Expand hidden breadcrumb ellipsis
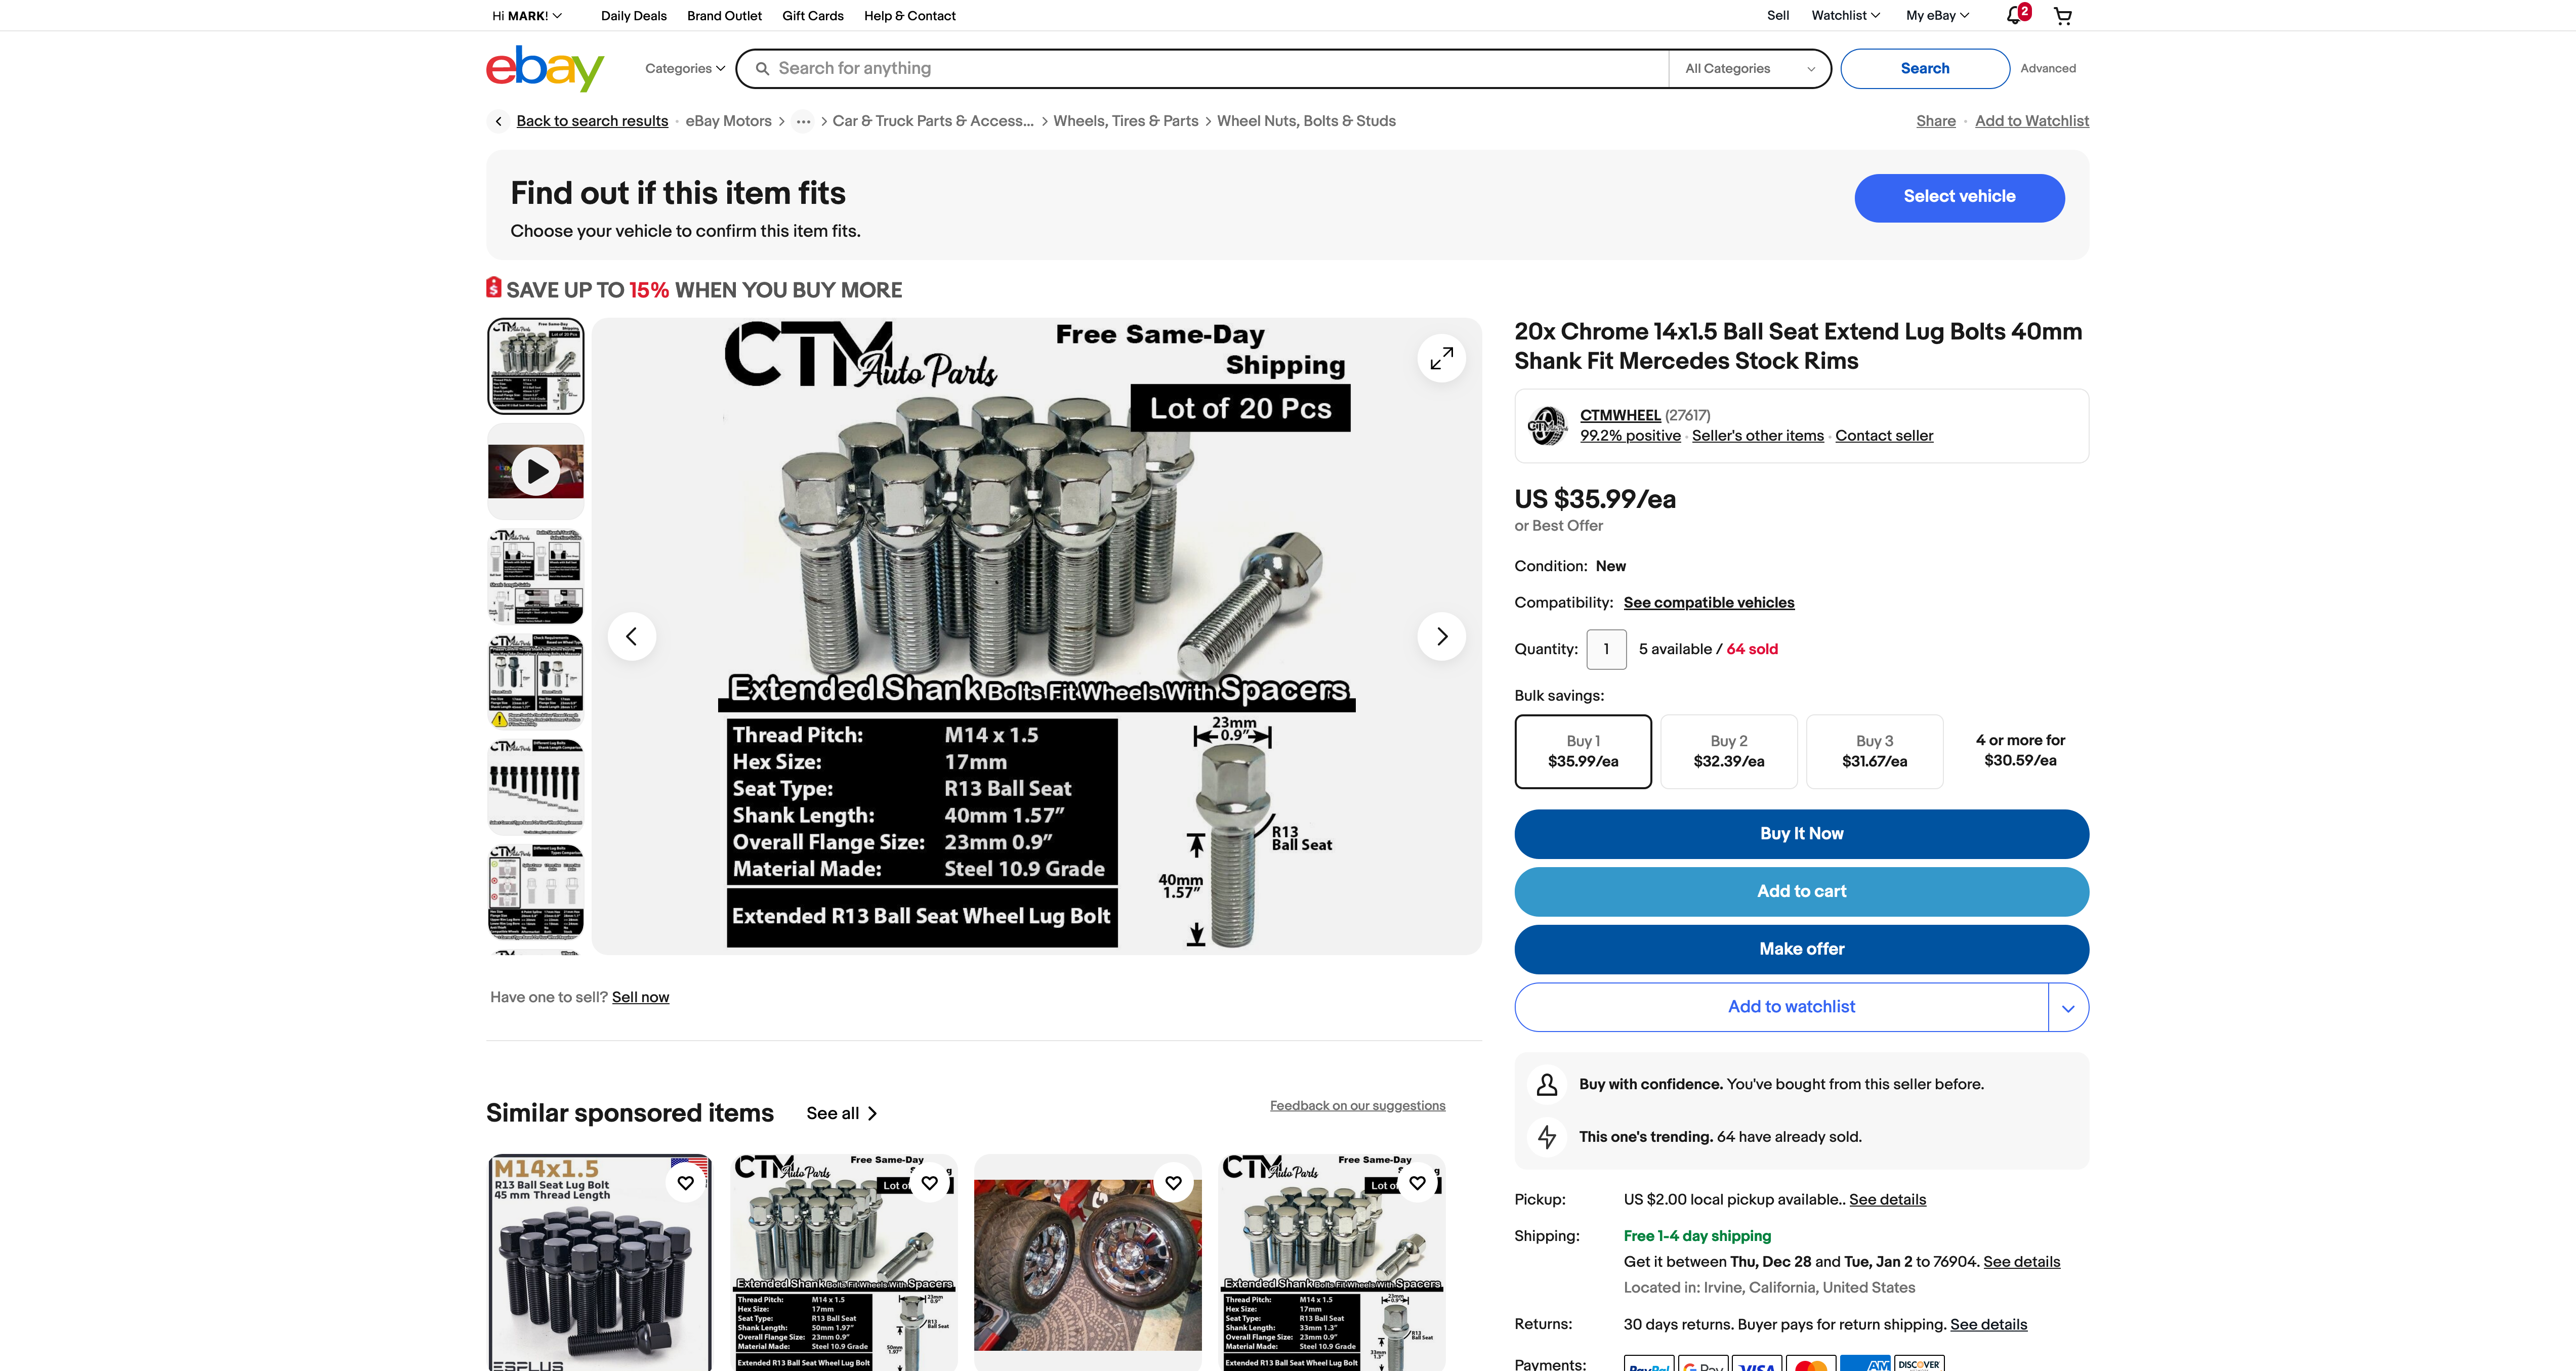This screenshot has height=1371, width=2576. point(803,121)
